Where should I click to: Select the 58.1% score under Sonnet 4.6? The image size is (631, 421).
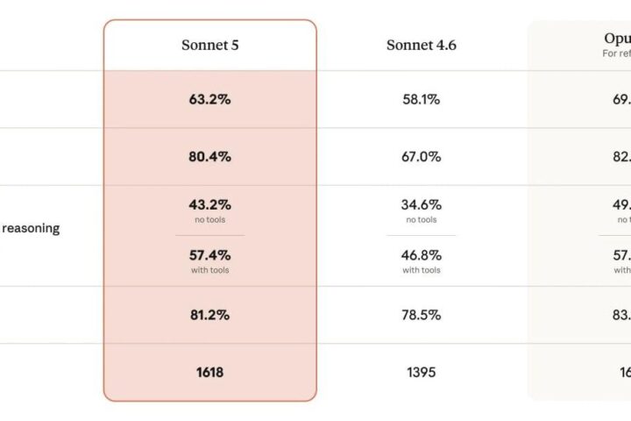422,99
